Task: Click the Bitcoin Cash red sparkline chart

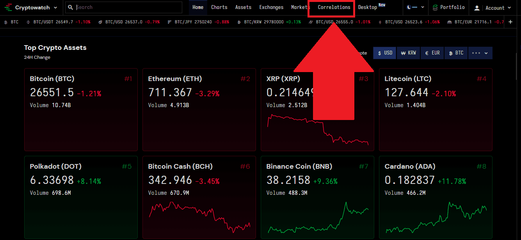Action: [199, 217]
